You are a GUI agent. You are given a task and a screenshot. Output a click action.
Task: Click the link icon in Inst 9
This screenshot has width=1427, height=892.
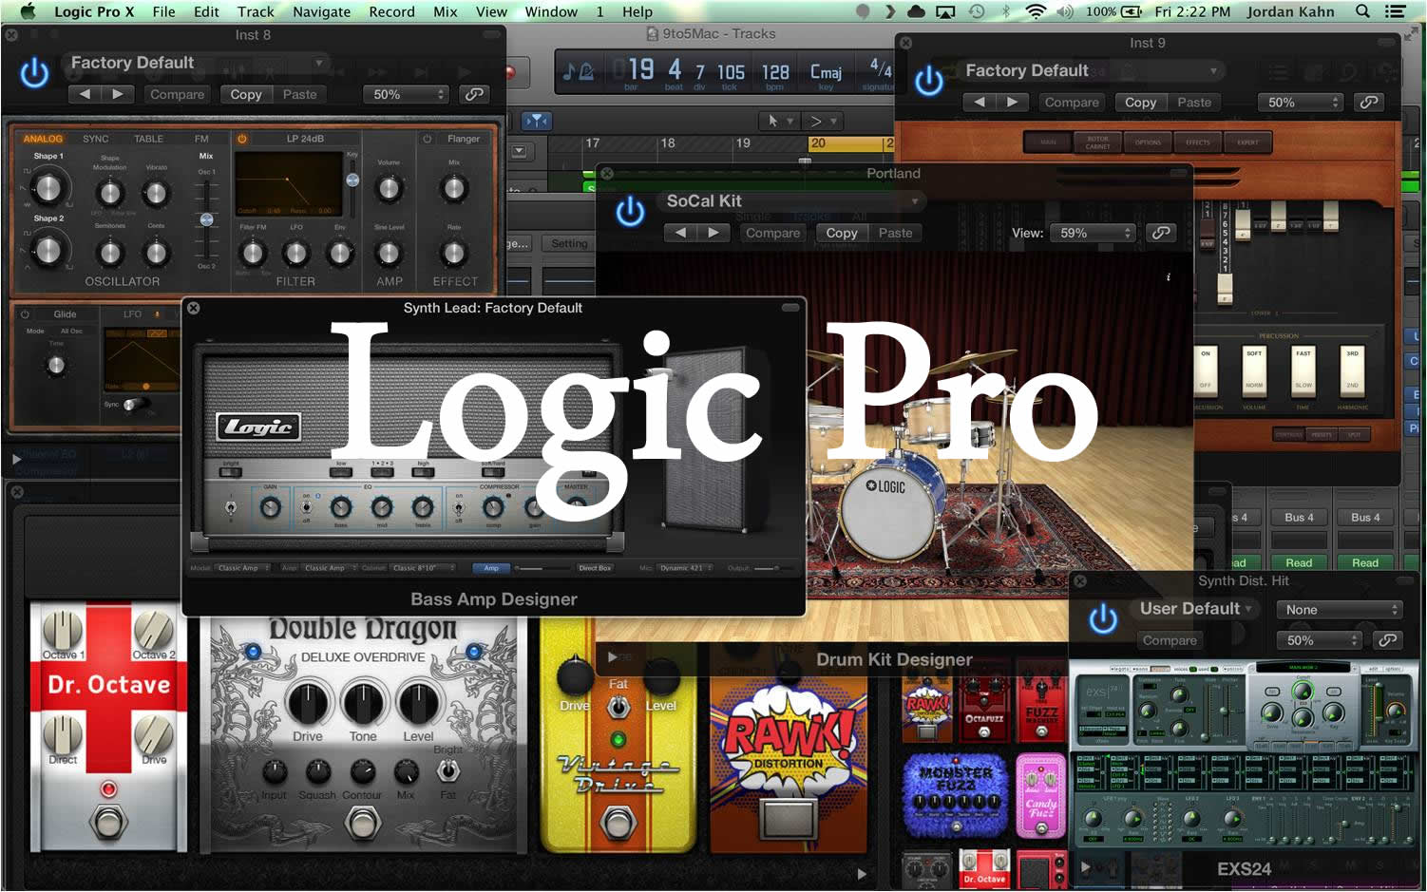[1368, 102]
